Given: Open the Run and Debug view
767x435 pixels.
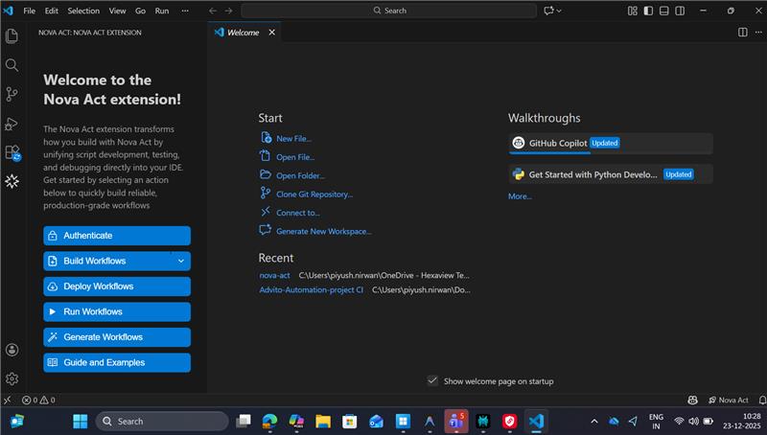Looking at the screenshot, I should click(x=12, y=124).
